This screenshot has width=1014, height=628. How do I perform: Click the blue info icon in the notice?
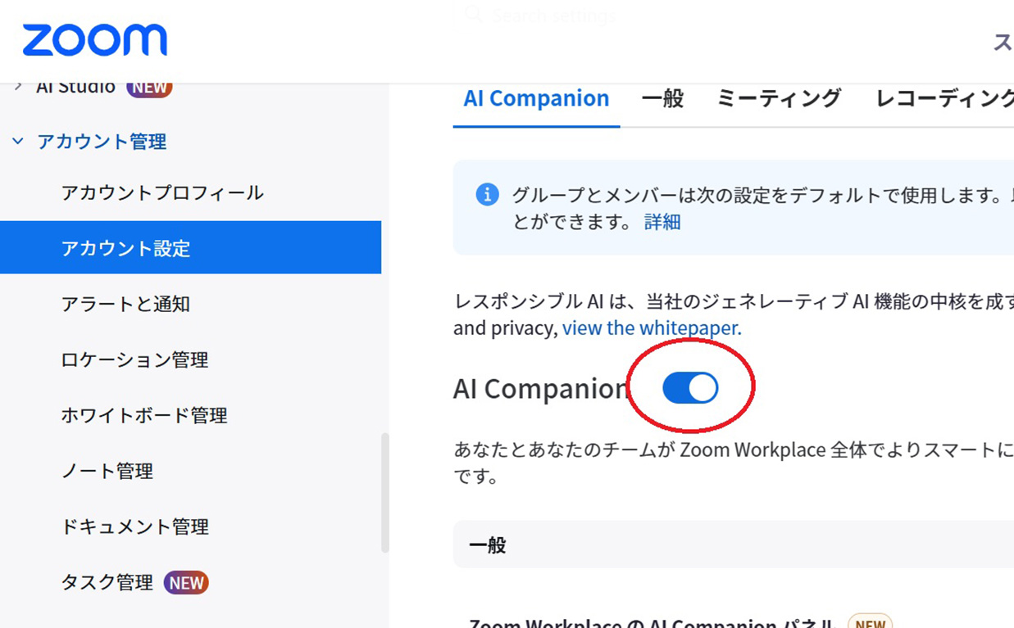click(487, 195)
